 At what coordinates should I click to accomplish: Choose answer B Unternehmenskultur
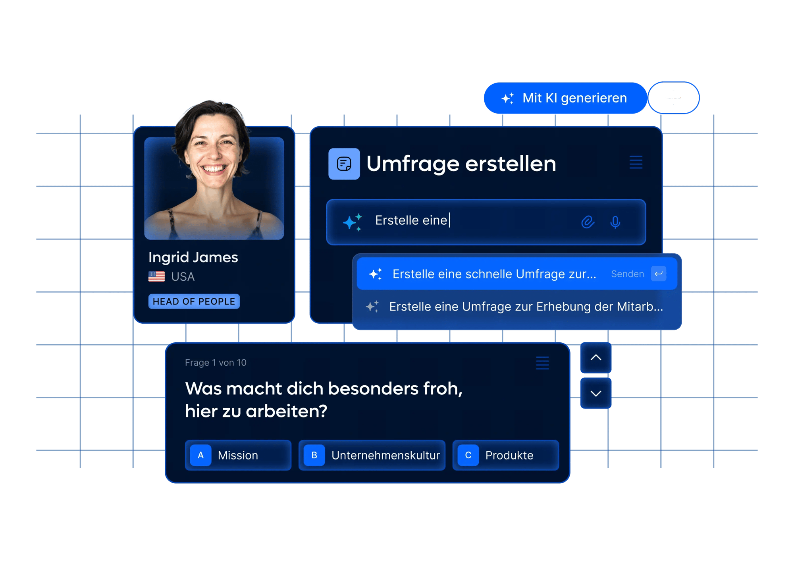point(372,455)
